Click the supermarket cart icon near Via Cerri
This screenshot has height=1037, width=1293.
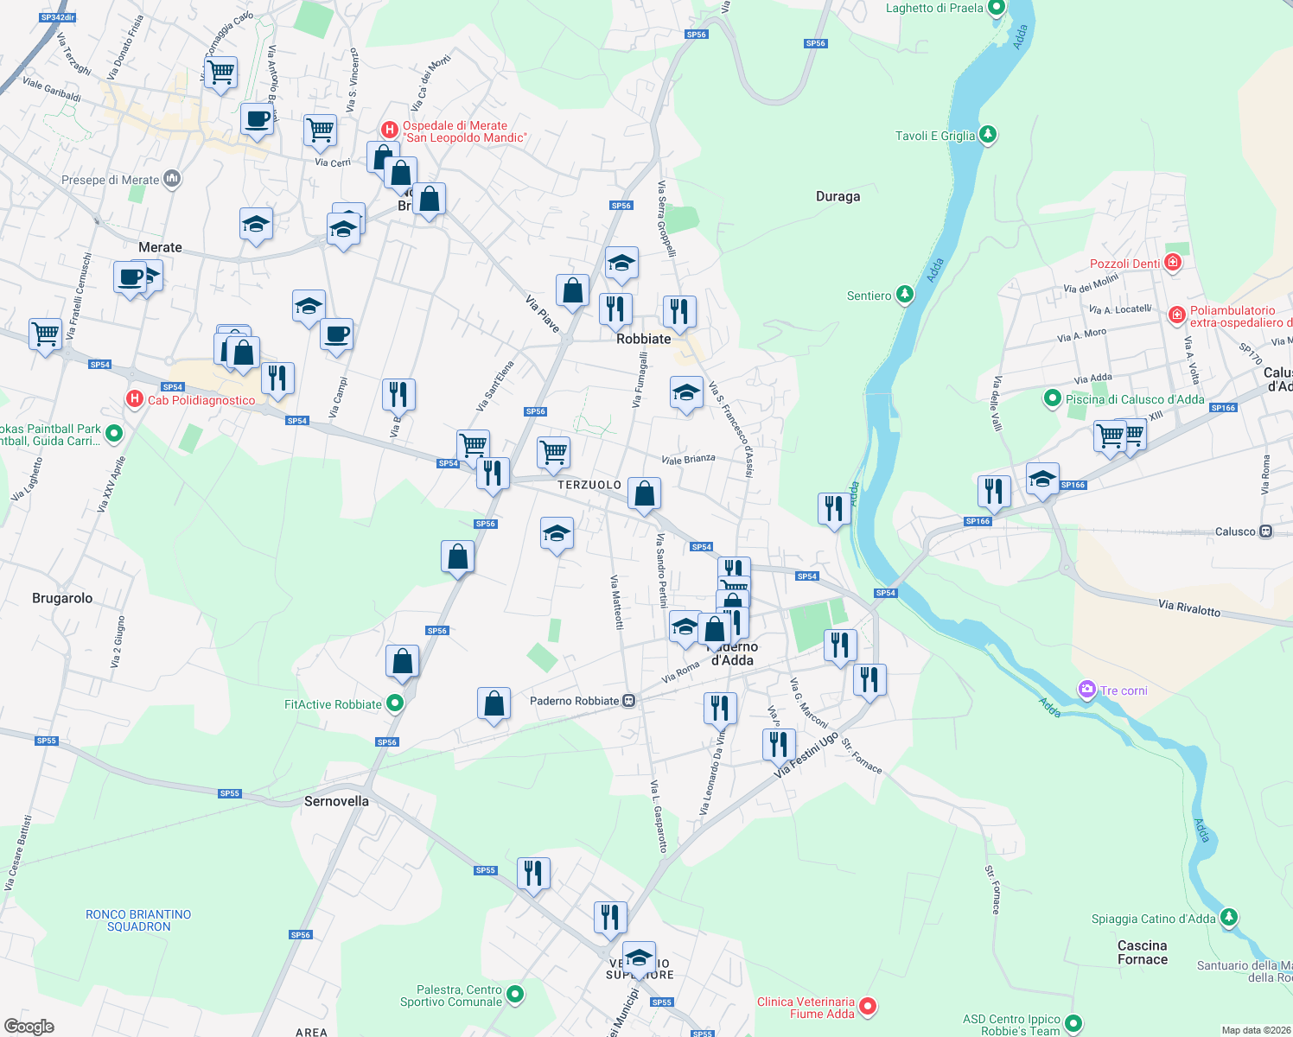click(x=320, y=131)
